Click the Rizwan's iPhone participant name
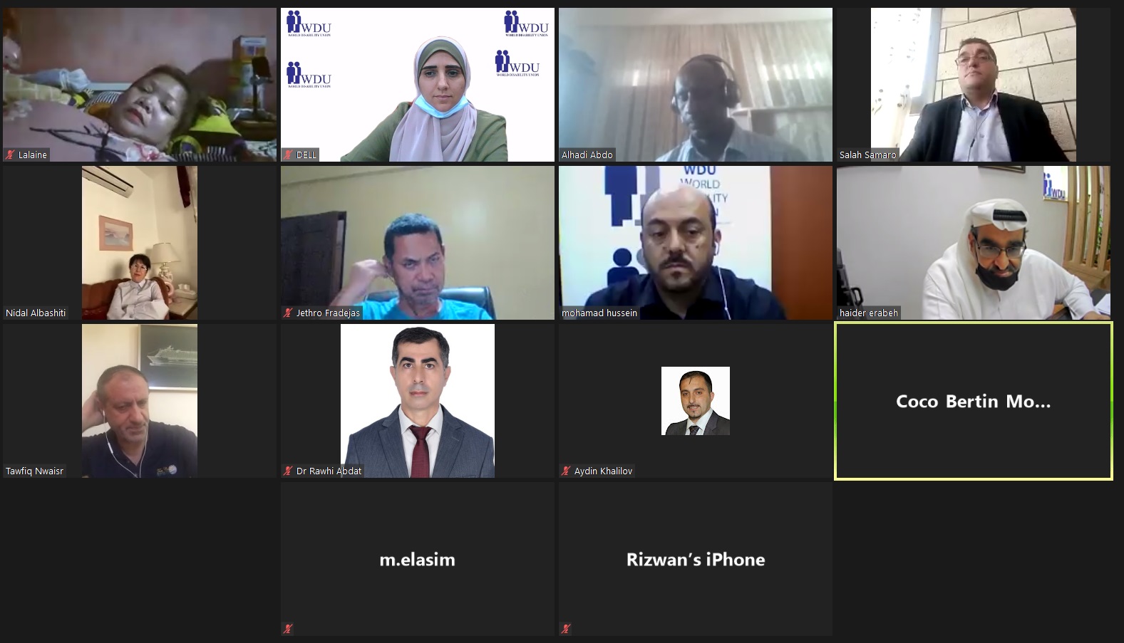The image size is (1124, 643). click(x=696, y=560)
